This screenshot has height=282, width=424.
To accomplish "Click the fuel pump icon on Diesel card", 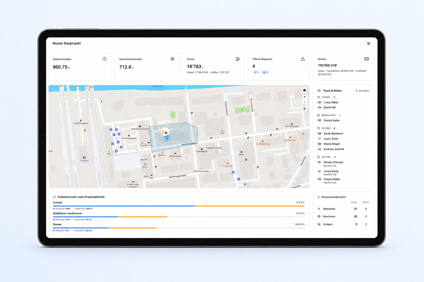I will coord(237,59).
